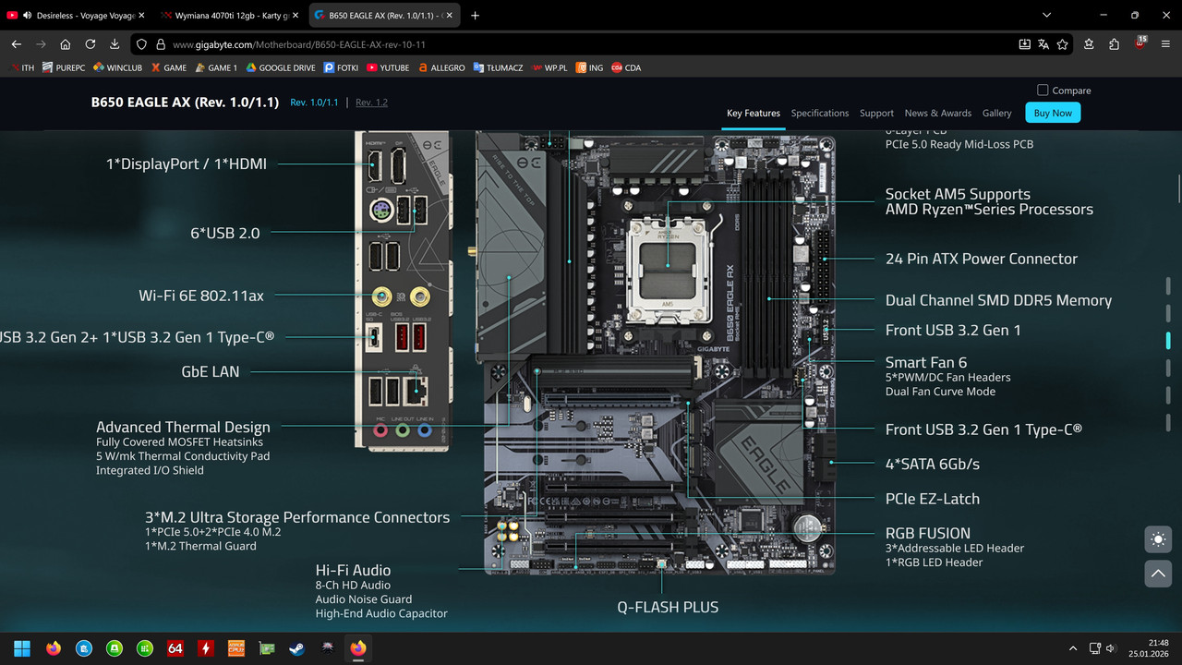Bookmark this page with the star
The width and height of the screenshot is (1182, 665).
click(x=1063, y=44)
